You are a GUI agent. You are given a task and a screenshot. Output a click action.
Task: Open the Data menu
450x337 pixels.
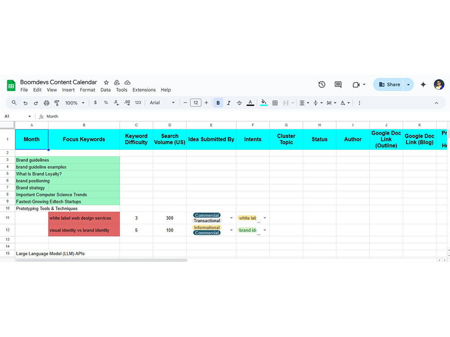click(x=105, y=90)
